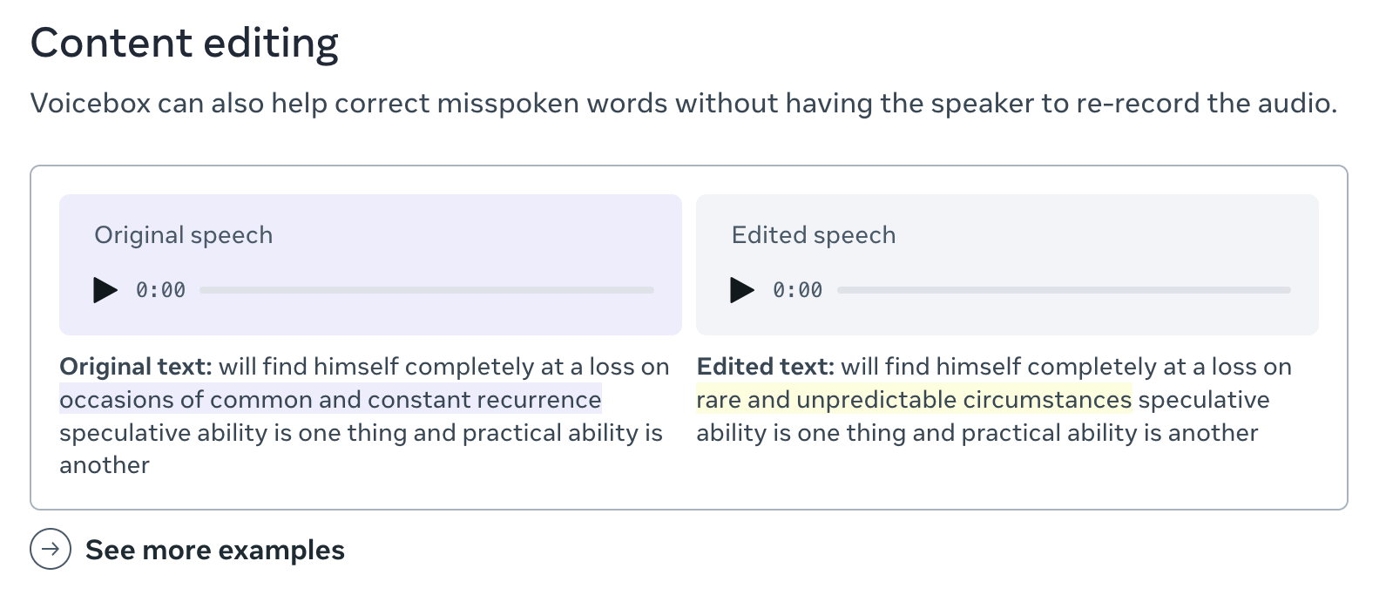Click the Voicebox description sentence
The image size is (1386, 595).
pos(683,103)
